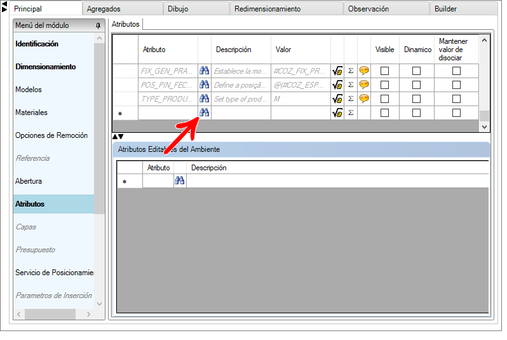The image size is (507, 340).
Task: Open Opciones de Remoción in module menu
Action: pos(53,135)
